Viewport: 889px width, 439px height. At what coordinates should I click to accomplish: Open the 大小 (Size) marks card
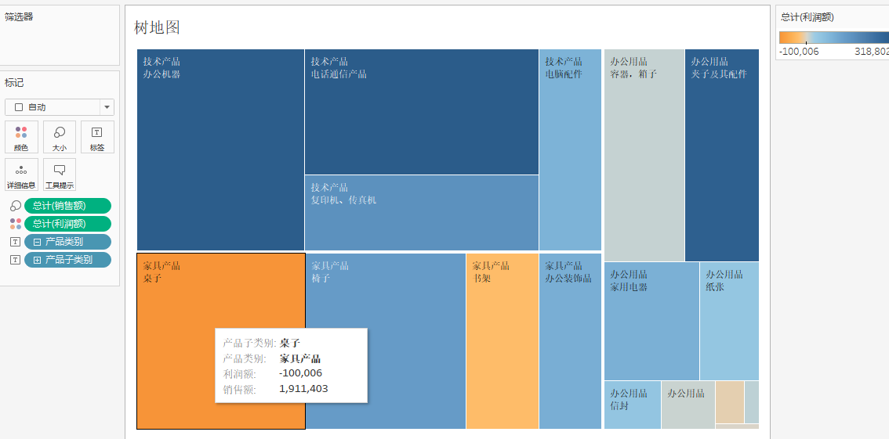click(x=60, y=137)
